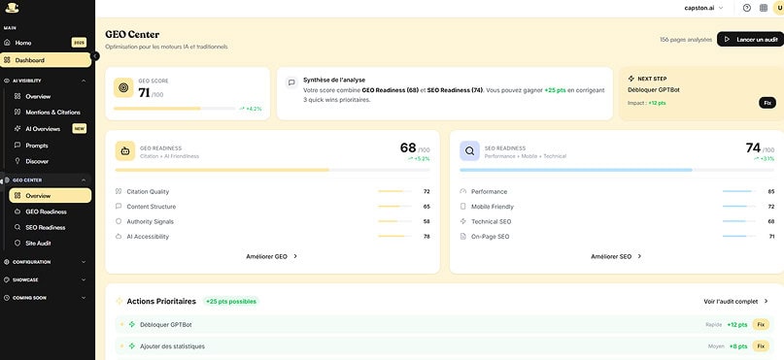The width and height of the screenshot is (784, 360).
Task: Click Fix in the Next Step card
Action: pyautogui.click(x=767, y=103)
